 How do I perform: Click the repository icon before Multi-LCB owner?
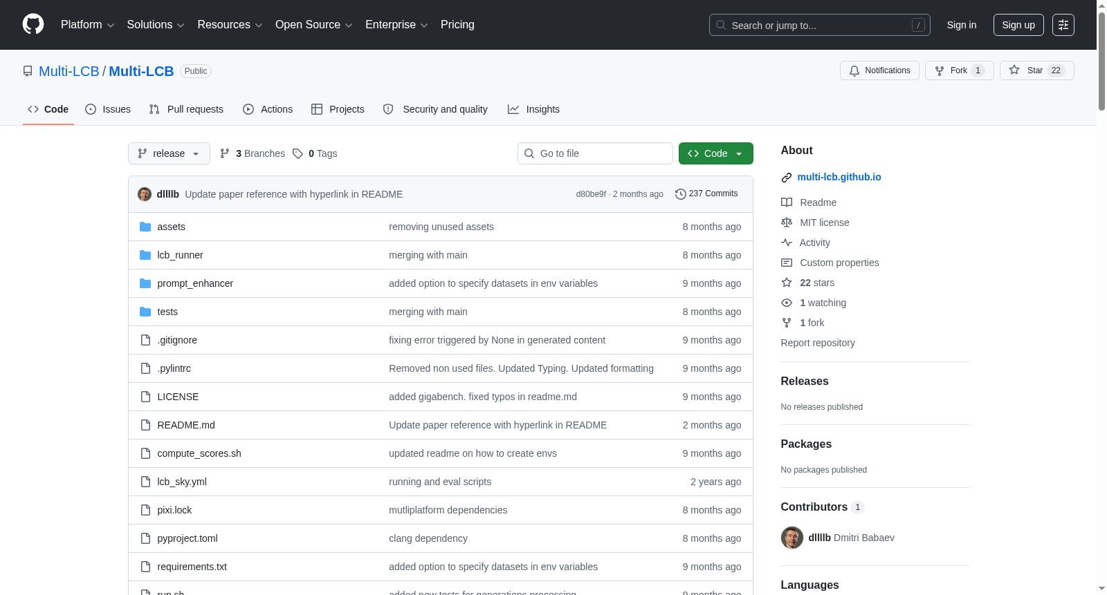[28, 71]
